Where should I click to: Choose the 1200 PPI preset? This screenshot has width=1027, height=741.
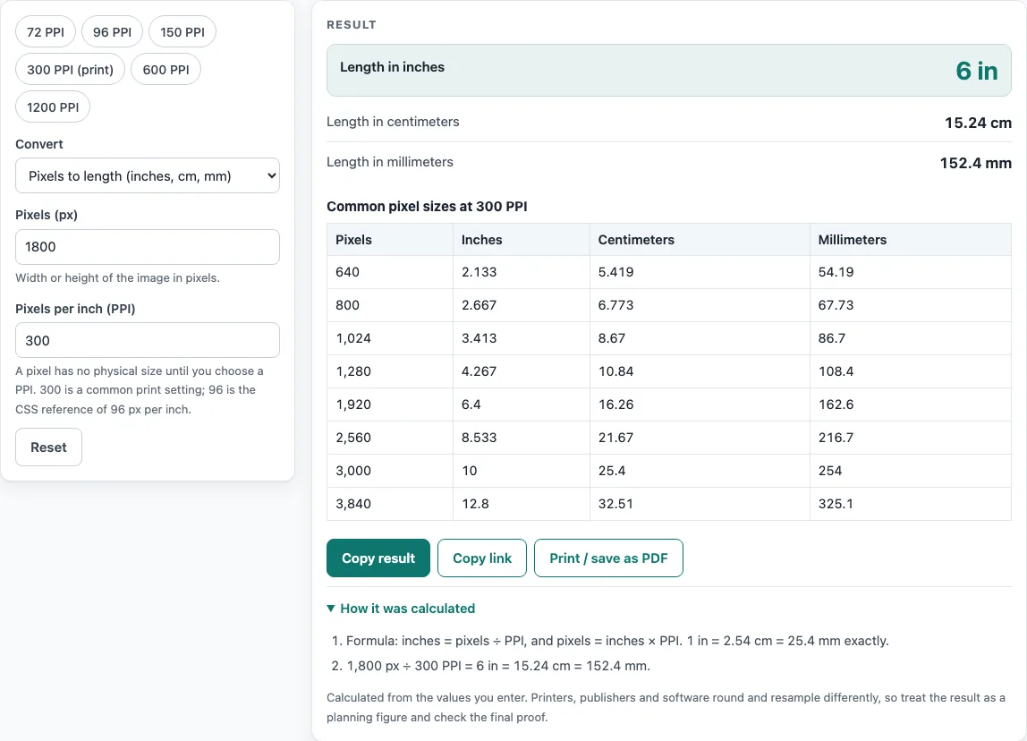click(x=53, y=106)
